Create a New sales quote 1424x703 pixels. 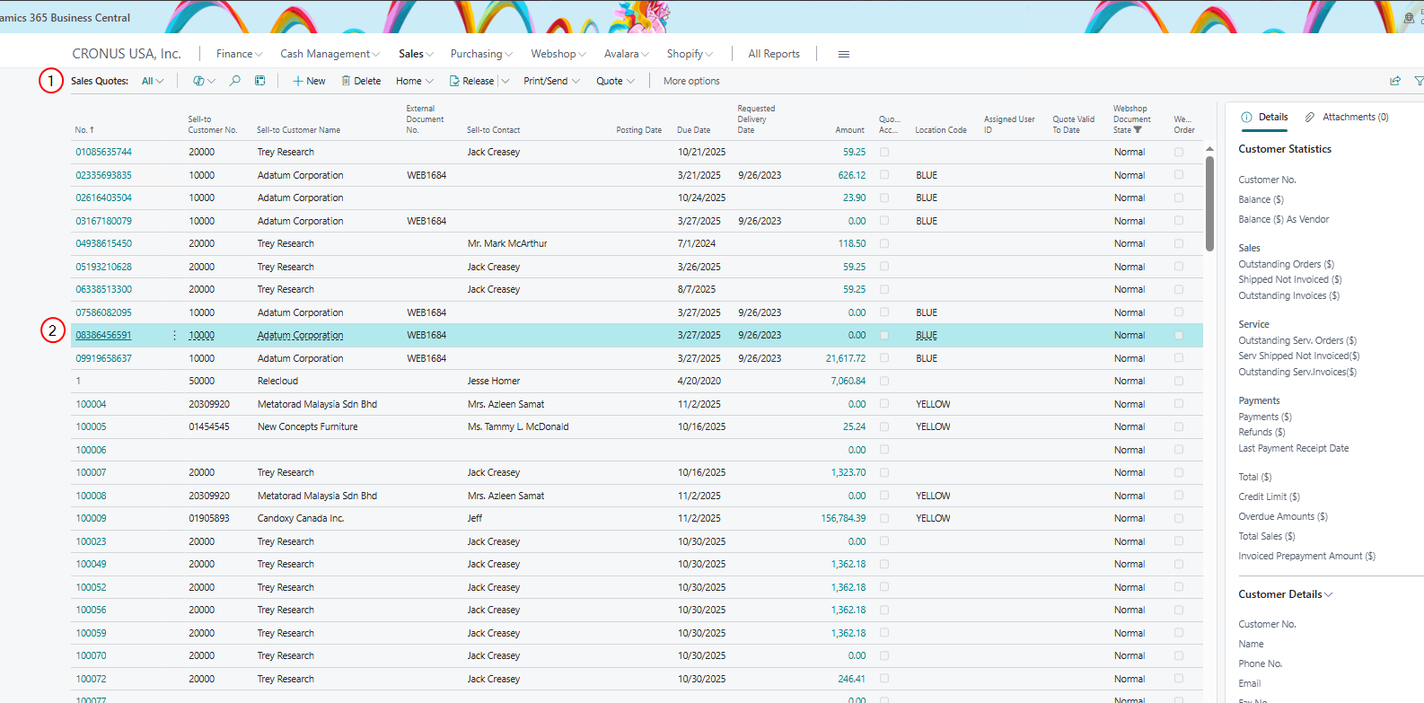[x=309, y=81]
